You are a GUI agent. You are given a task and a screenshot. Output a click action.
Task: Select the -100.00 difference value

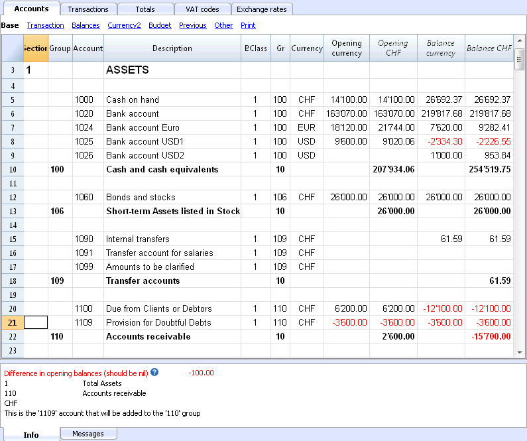[x=201, y=373]
